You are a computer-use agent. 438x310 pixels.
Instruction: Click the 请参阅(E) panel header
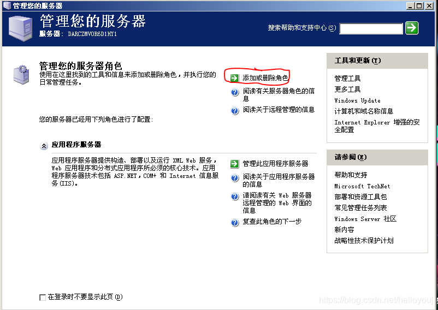coord(377,157)
